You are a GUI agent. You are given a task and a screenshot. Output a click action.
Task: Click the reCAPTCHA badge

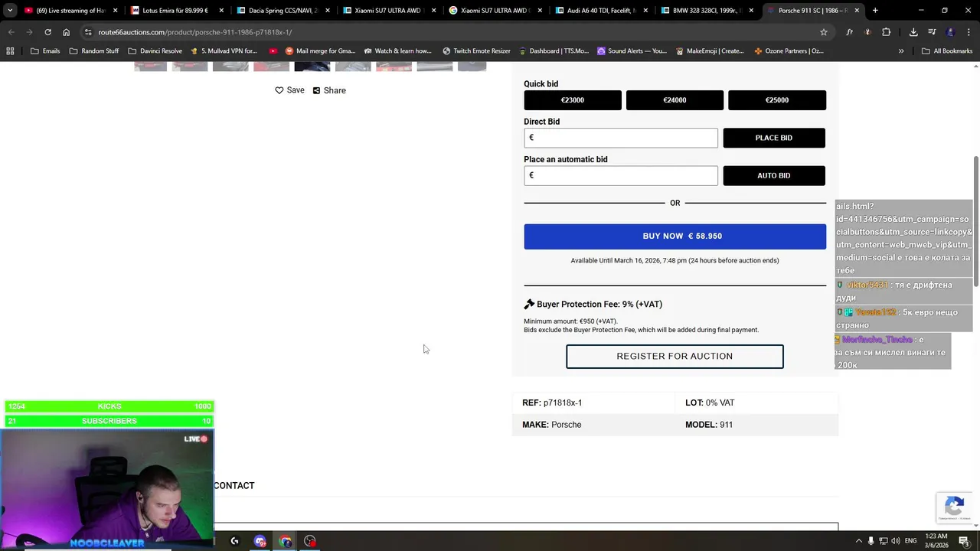[954, 507]
